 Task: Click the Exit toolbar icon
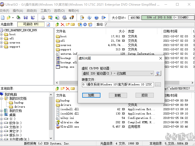pyautogui.click(x=104, y=18)
